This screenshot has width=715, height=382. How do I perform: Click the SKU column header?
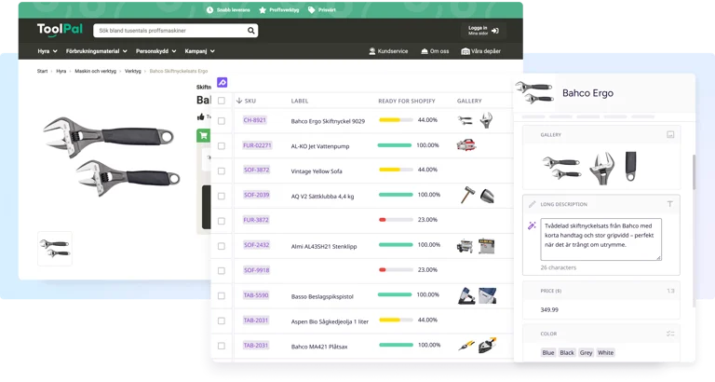click(250, 101)
